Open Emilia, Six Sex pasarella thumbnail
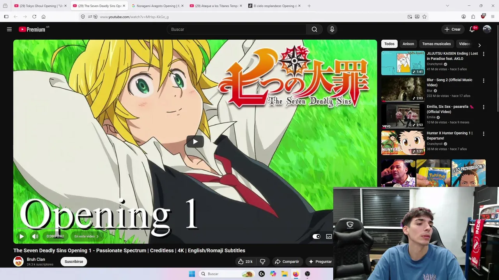This screenshot has height=280, width=499. (403, 116)
